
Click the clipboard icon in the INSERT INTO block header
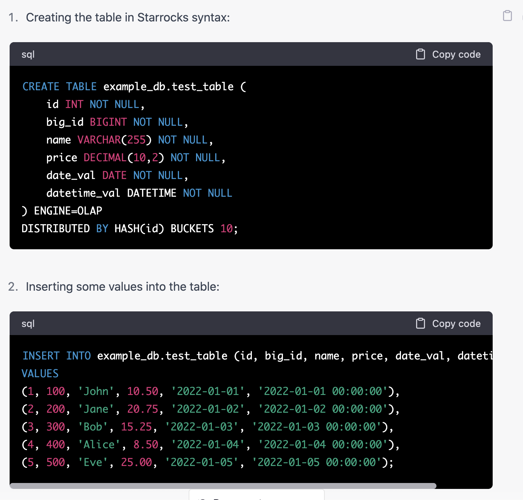click(420, 324)
